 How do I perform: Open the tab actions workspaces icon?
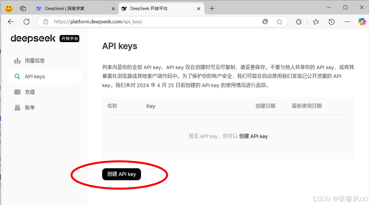[x=23, y=9]
